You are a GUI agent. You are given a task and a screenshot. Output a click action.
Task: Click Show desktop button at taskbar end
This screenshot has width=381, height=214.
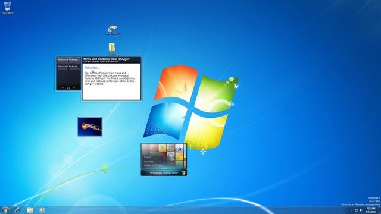pyautogui.click(x=379, y=210)
